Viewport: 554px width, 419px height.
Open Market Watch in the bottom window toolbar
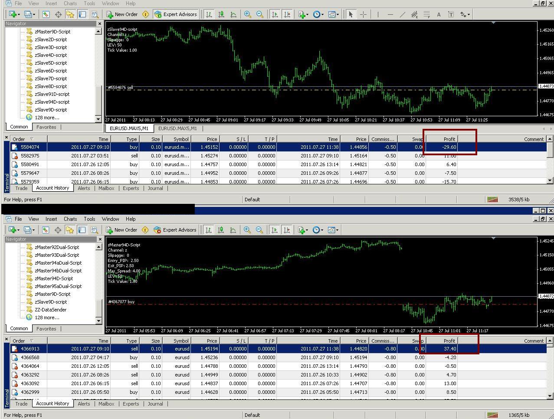click(x=46, y=230)
